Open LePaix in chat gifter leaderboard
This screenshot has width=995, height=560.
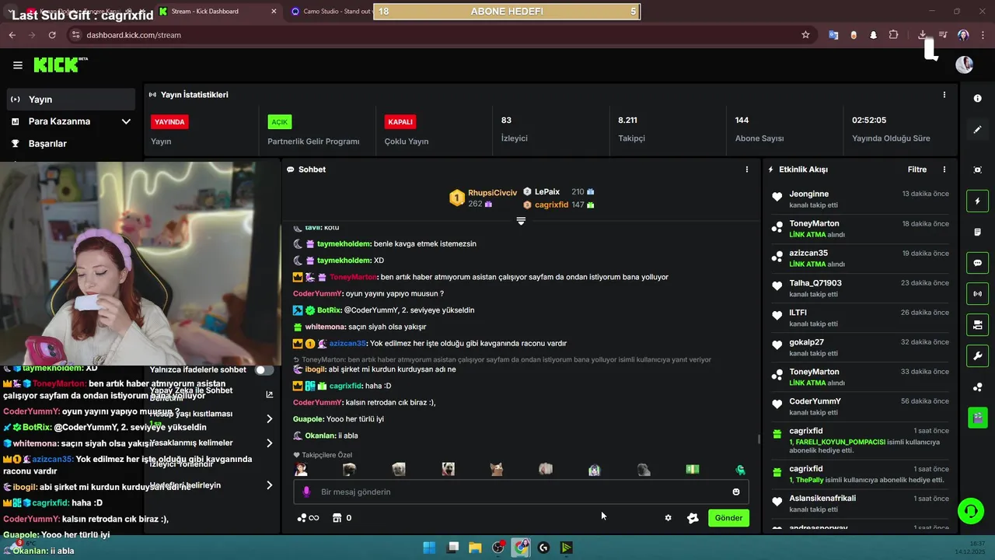(547, 191)
